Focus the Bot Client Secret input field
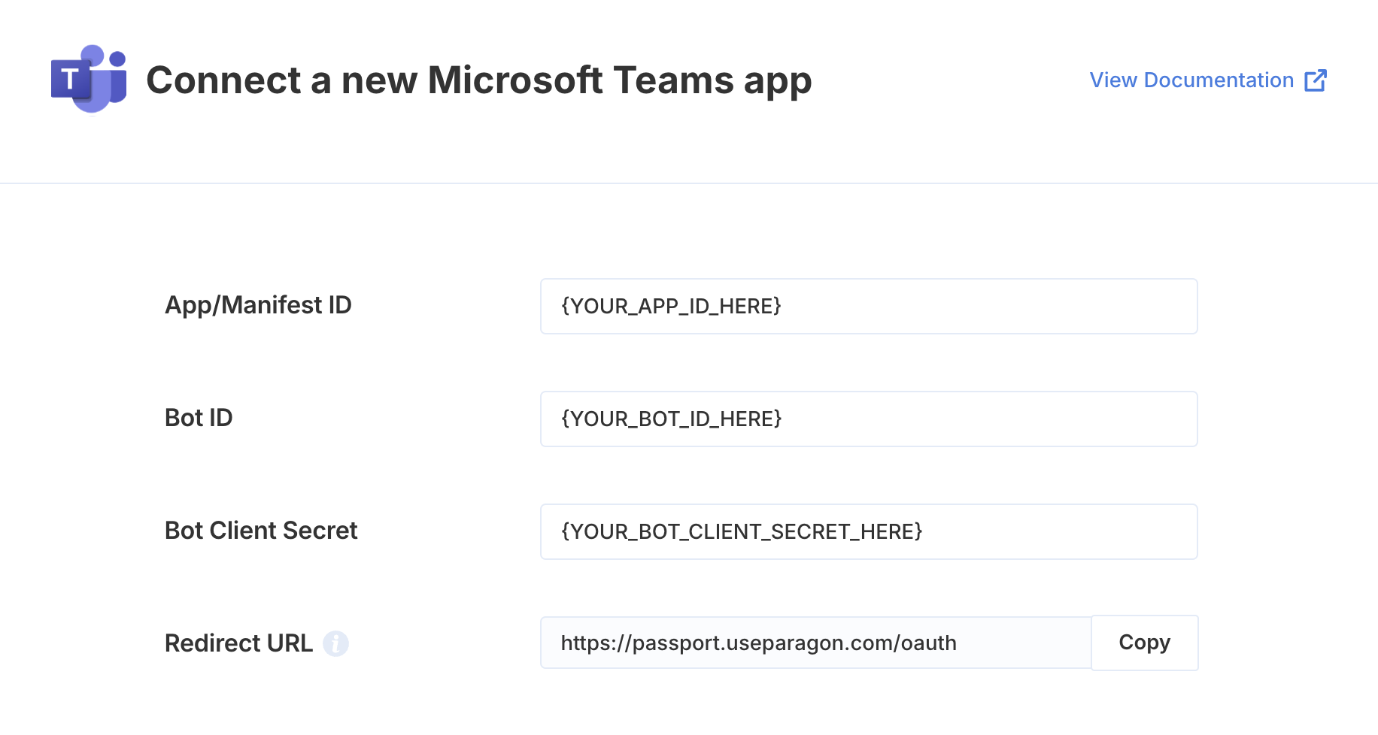1378x735 pixels. [x=869, y=532]
